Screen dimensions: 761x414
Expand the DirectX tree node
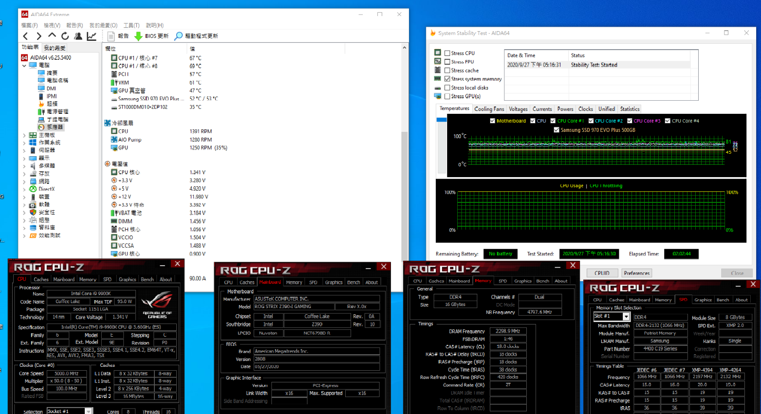pos(24,189)
